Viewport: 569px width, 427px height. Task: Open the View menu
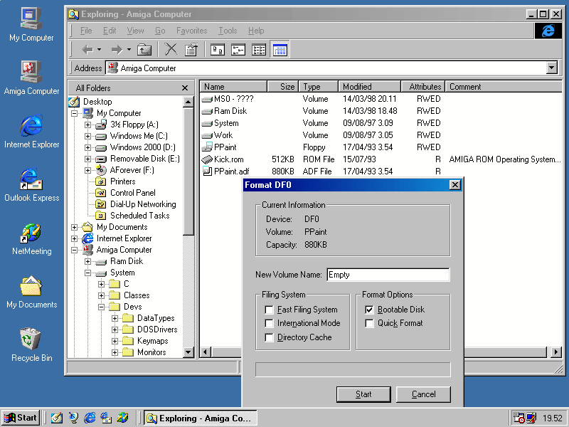point(135,31)
